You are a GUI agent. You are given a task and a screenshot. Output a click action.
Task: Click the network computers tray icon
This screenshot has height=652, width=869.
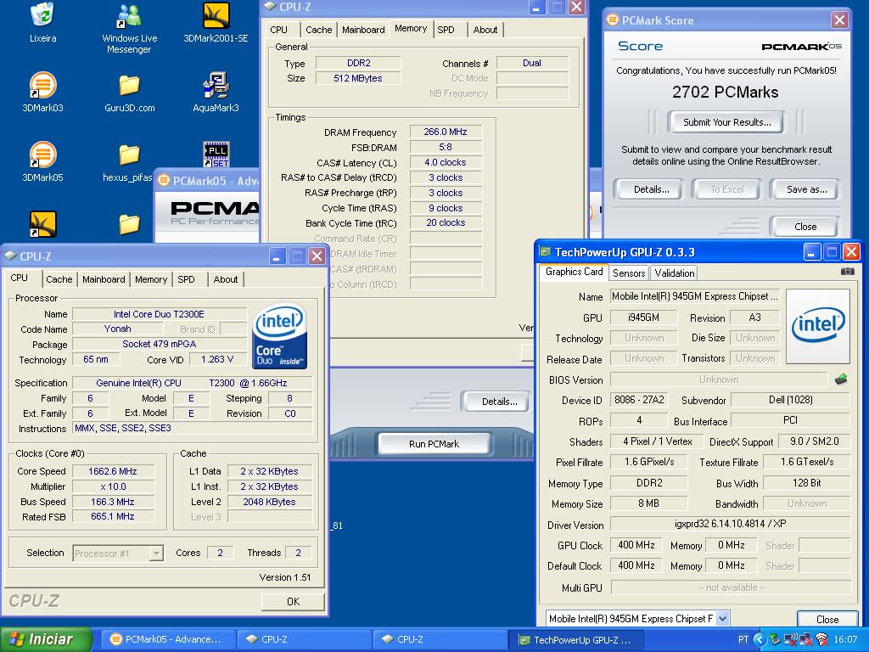click(x=806, y=639)
